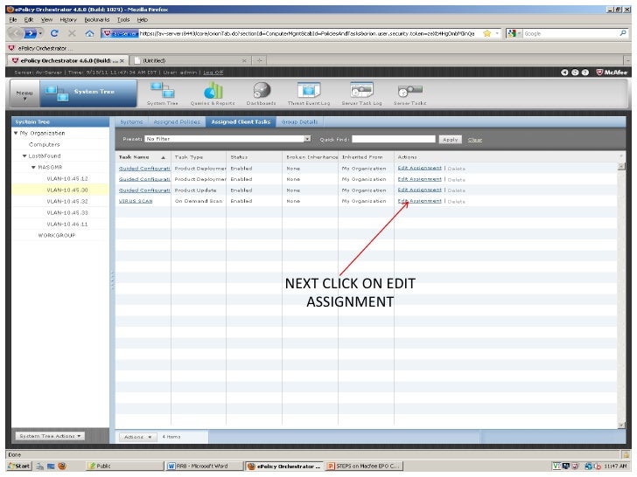Click Delete for the VIRUS SCAN row
Image resolution: width=637 pixels, height=477 pixels.
456,202
